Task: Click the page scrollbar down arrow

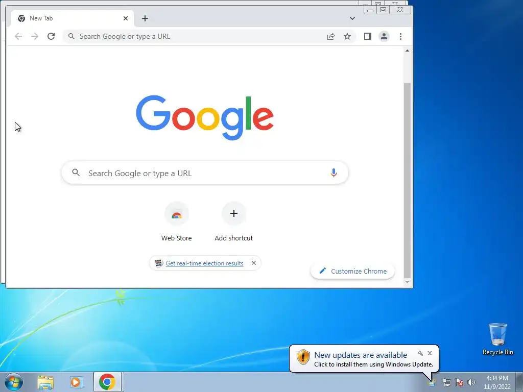Action: coord(407,282)
